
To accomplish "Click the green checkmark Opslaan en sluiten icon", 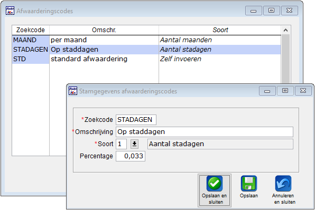I will click(215, 184).
